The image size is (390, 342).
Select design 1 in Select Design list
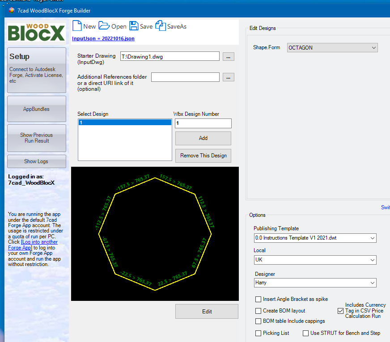[x=125, y=122]
